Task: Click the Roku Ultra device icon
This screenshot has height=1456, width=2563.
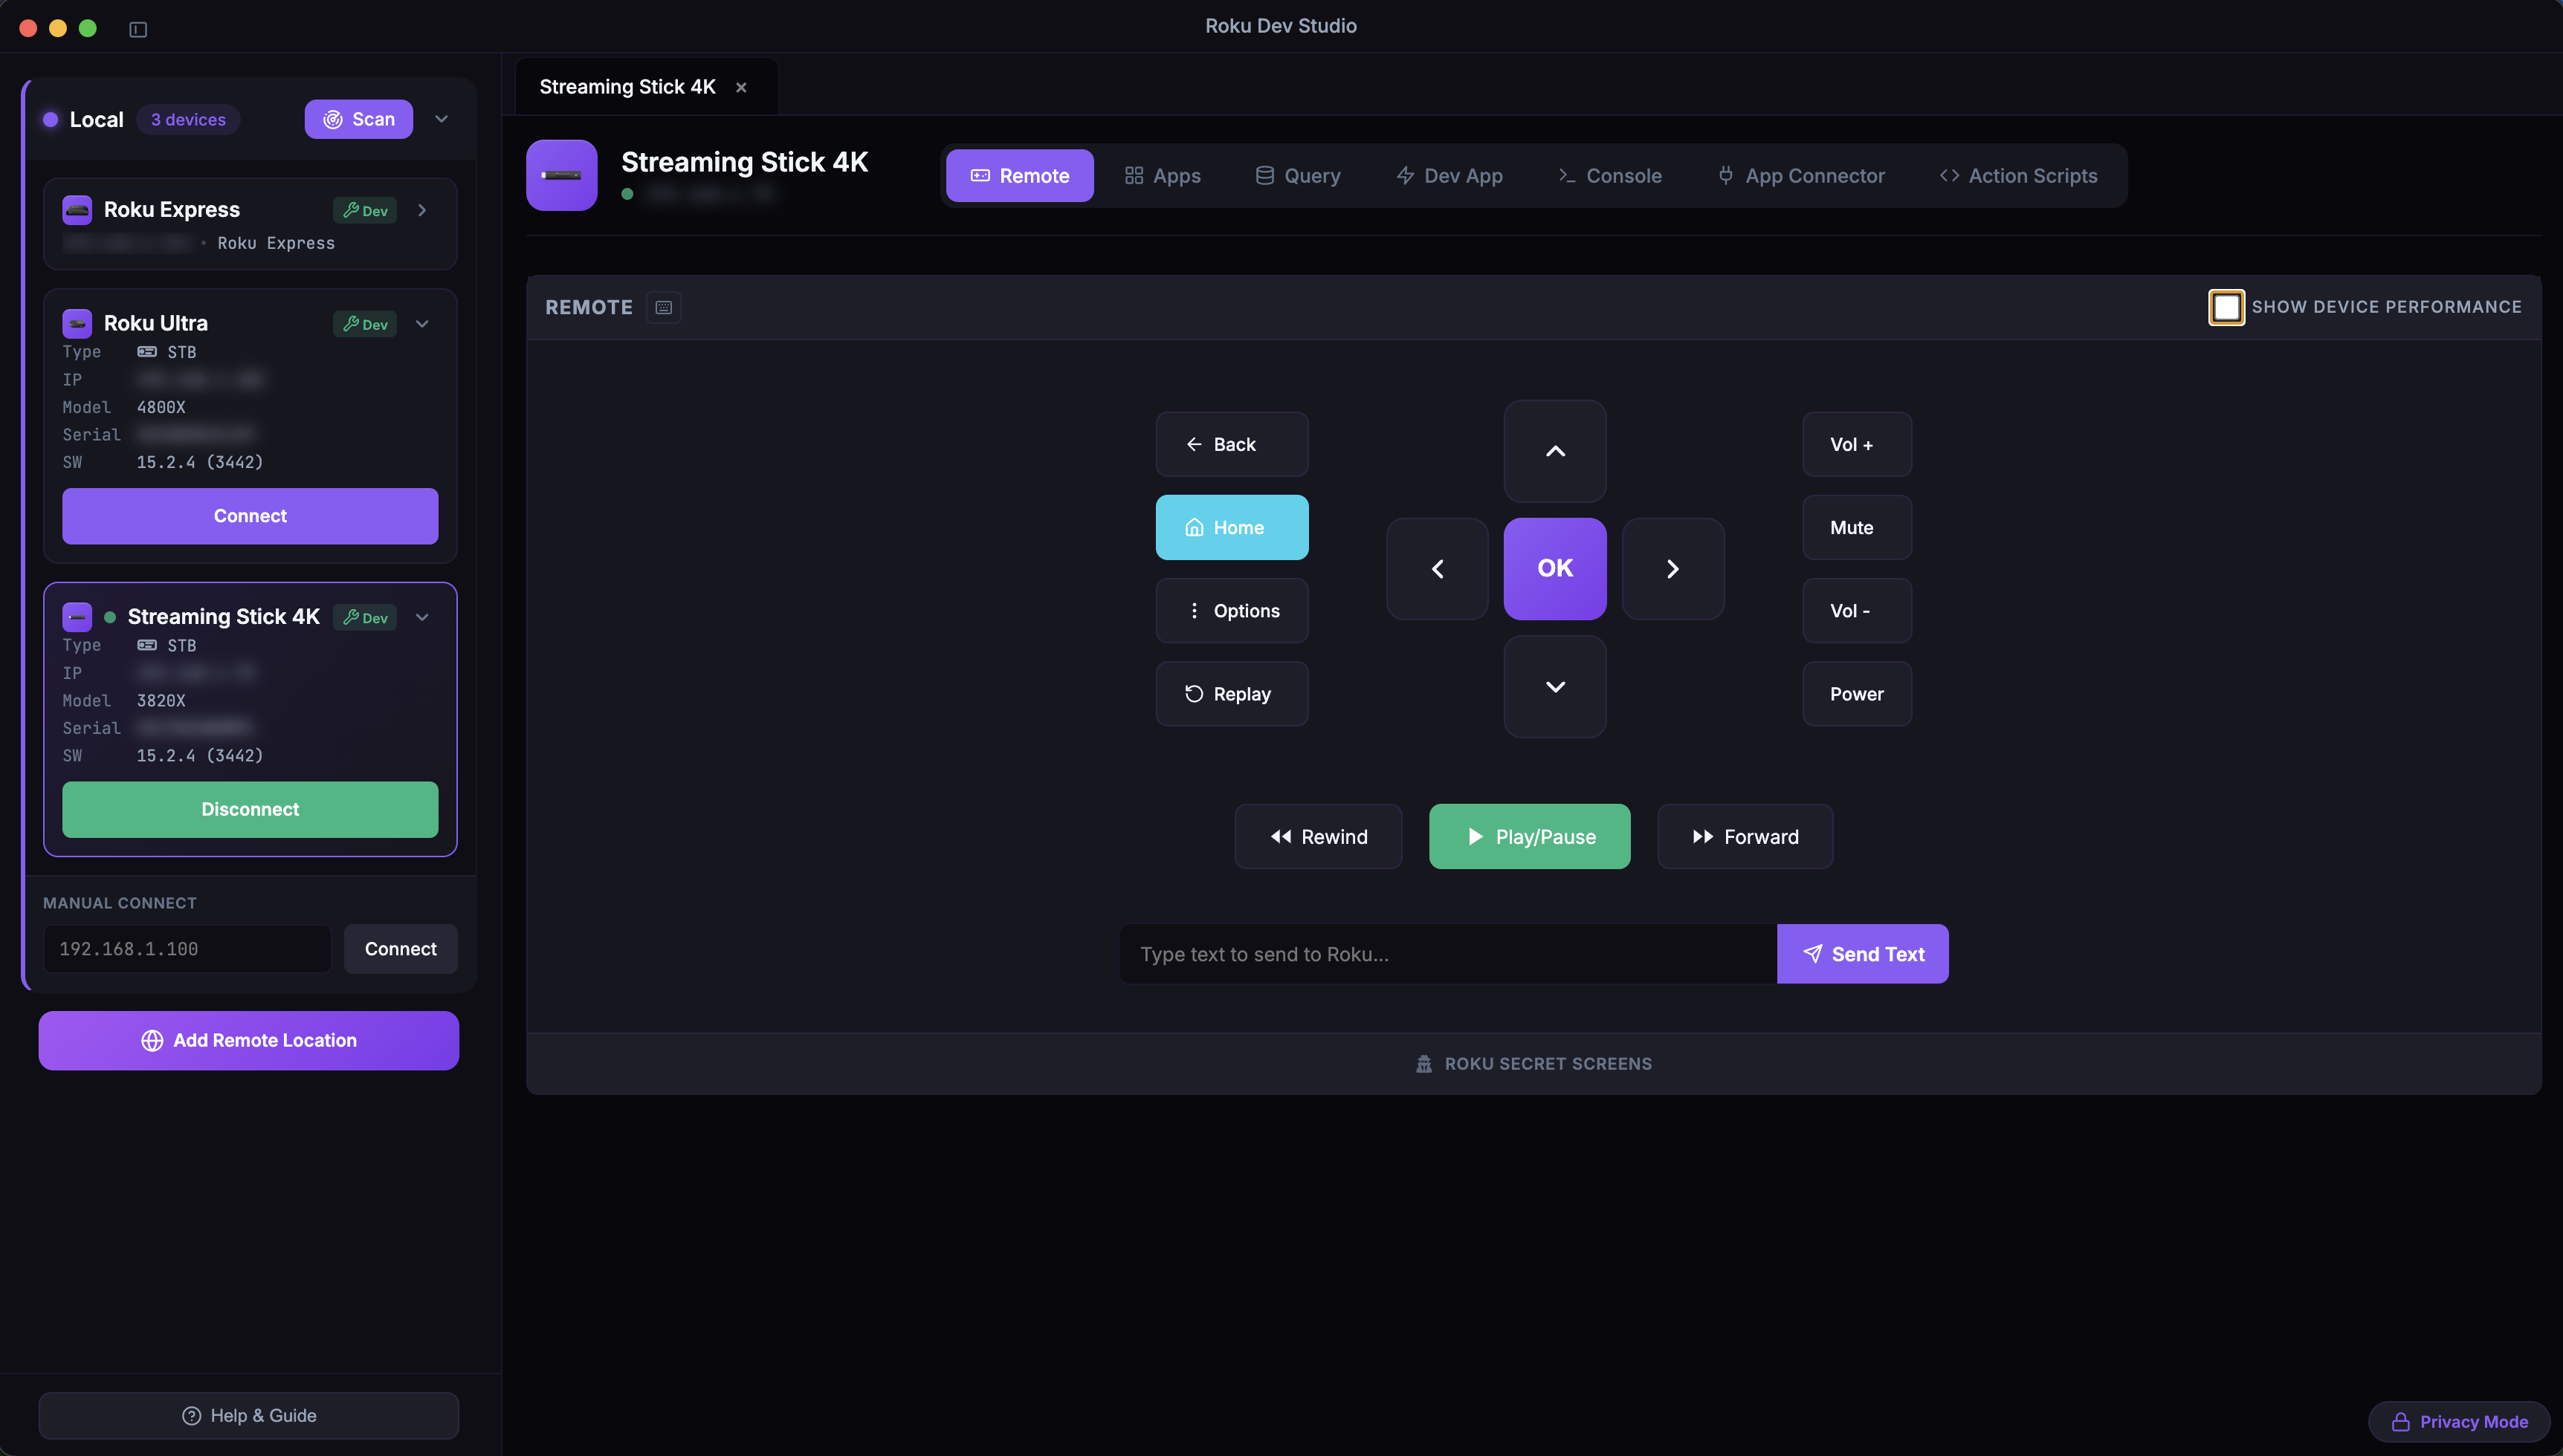Action: tap(77, 323)
